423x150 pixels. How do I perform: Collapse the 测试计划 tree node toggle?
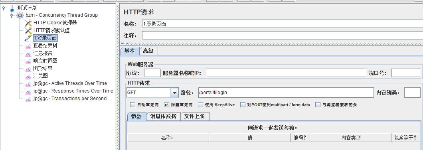point(4,8)
